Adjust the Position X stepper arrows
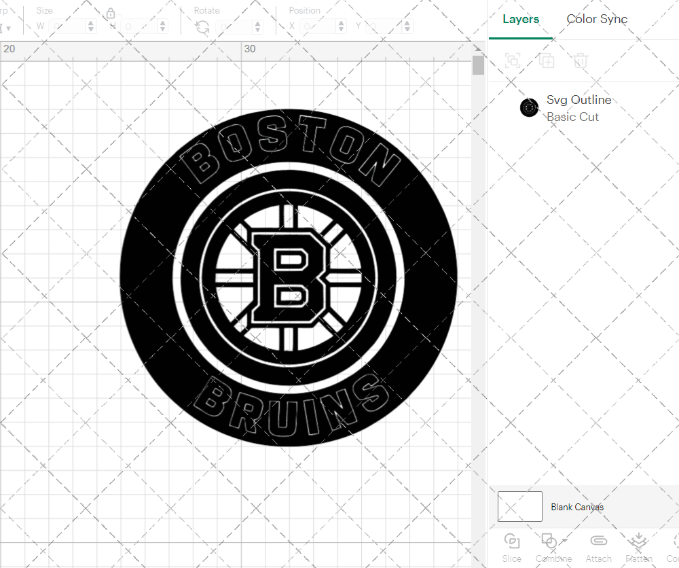The height and width of the screenshot is (568, 679). [x=342, y=26]
